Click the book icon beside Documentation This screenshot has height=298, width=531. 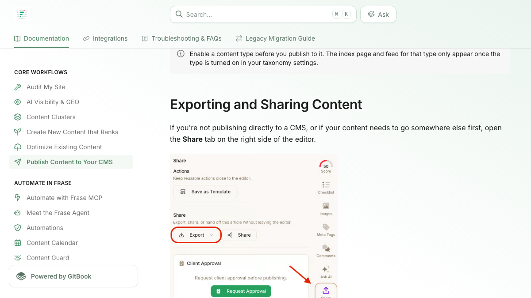(x=17, y=38)
